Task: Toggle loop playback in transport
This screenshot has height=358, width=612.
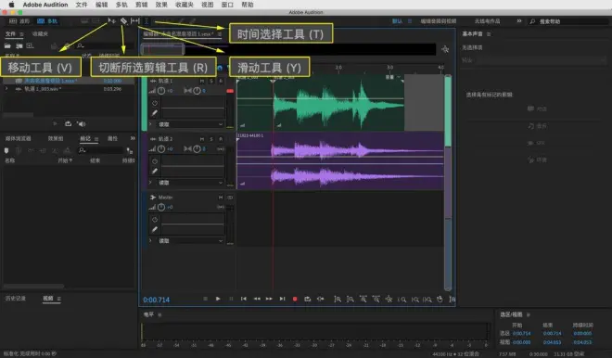Action: (308, 299)
